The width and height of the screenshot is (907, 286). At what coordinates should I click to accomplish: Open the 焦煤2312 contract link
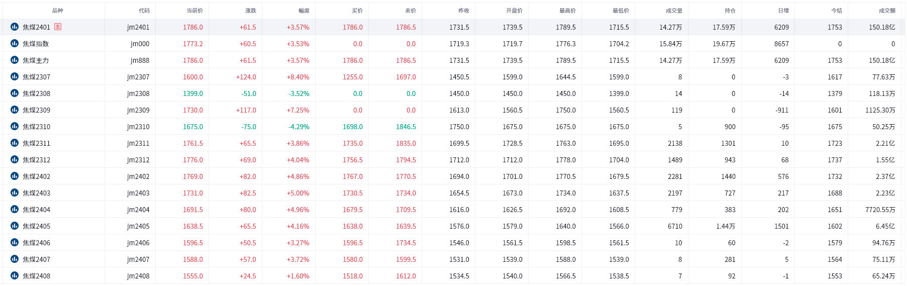click(x=36, y=160)
